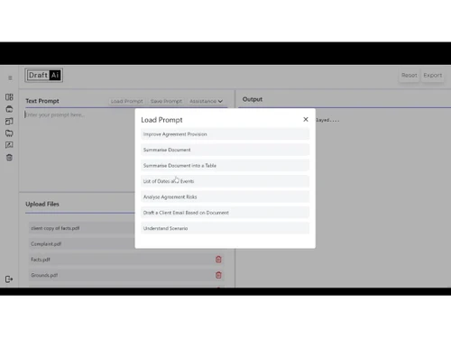Choose Improve Agreement Provision prompt
Image resolution: width=451 pixels, height=338 pixels.
[x=225, y=134]
